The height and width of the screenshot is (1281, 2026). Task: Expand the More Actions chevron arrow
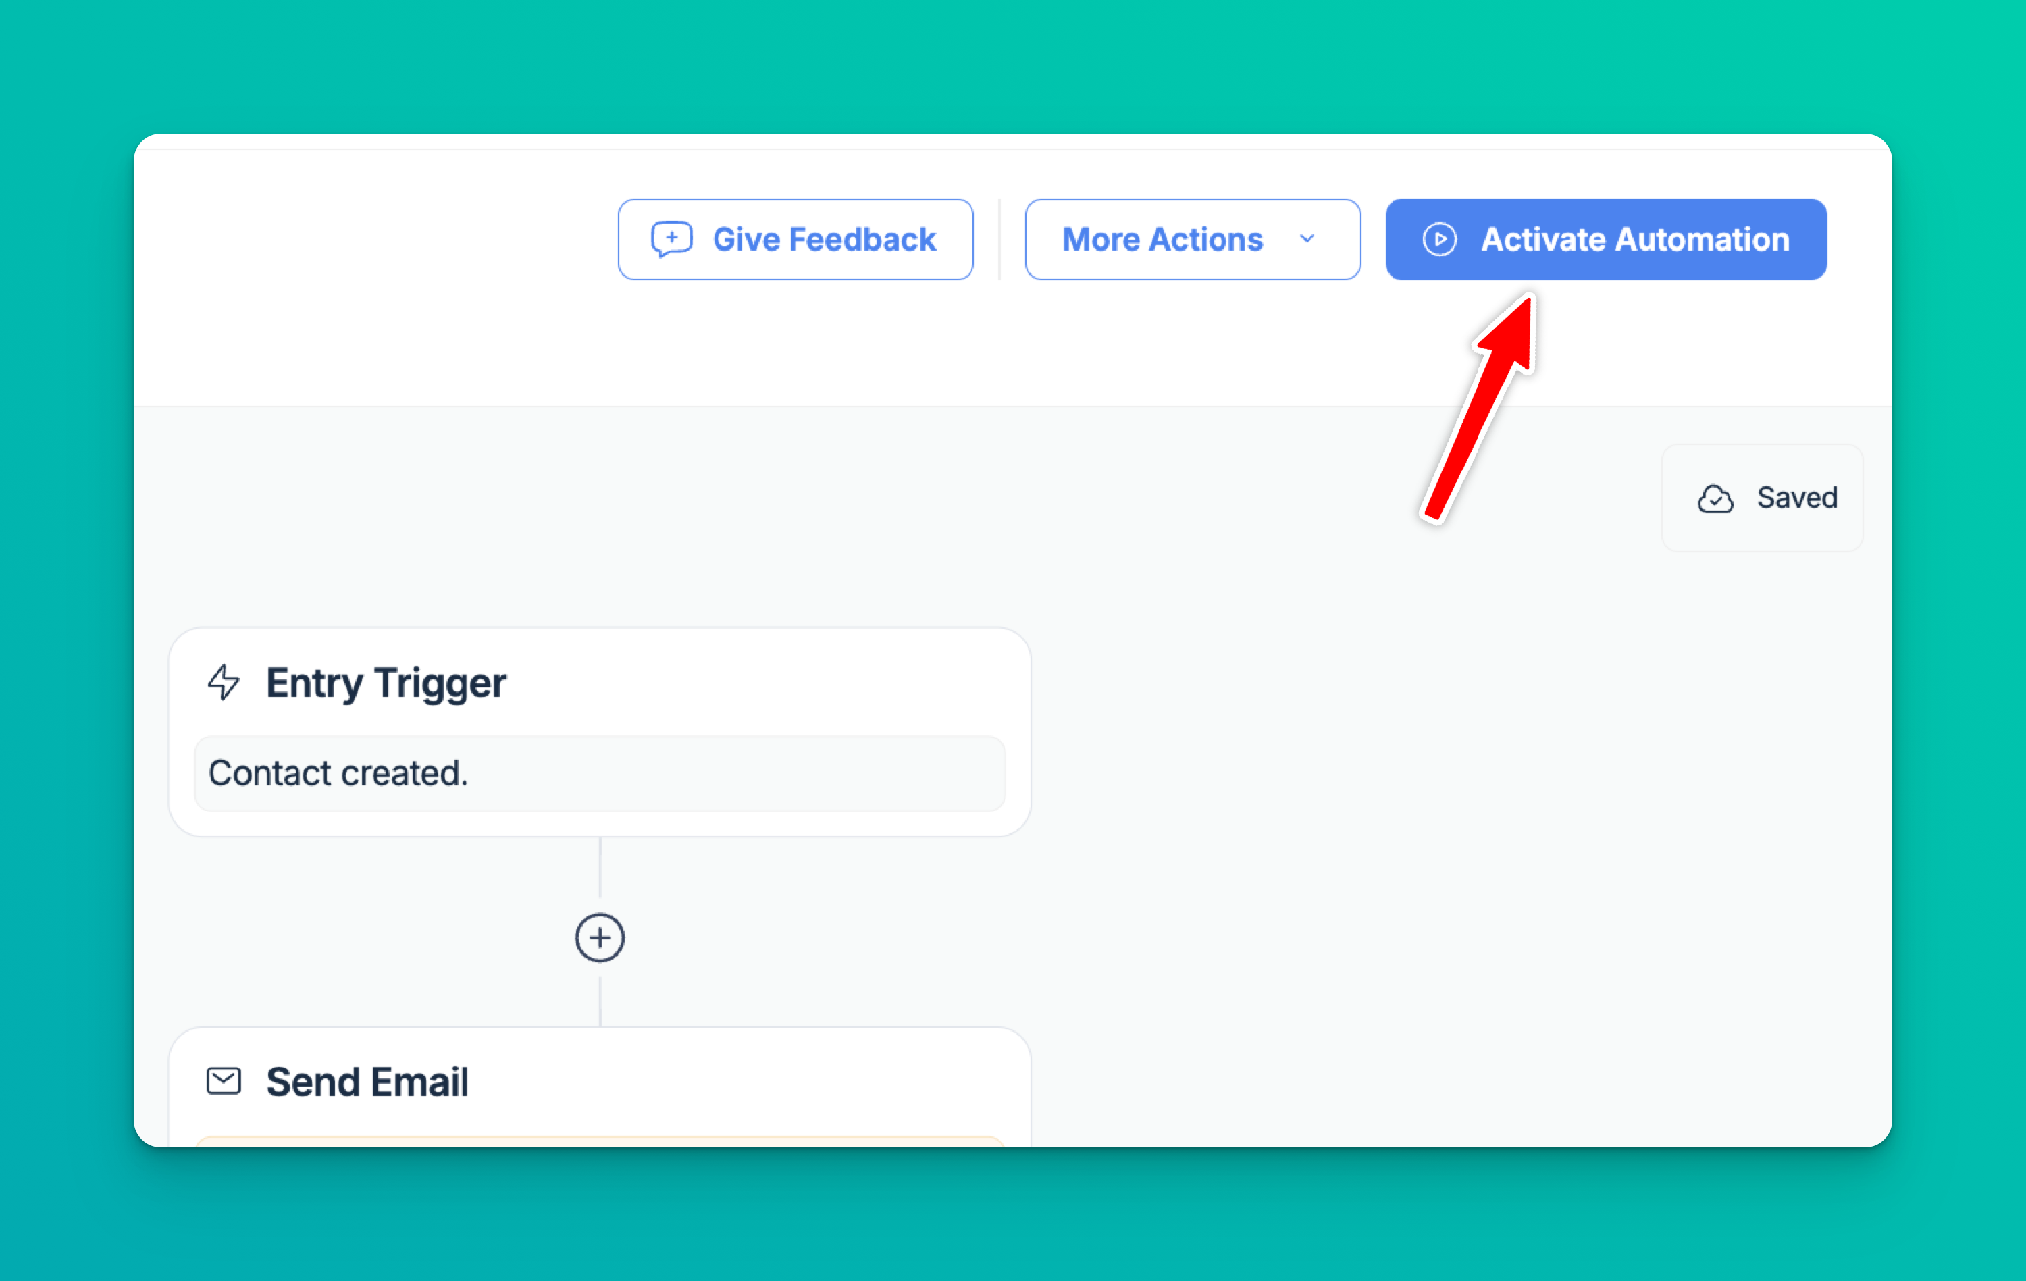click(1307, 239)
